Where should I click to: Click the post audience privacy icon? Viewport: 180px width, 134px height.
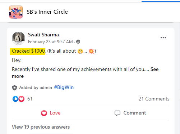[78, 42]
